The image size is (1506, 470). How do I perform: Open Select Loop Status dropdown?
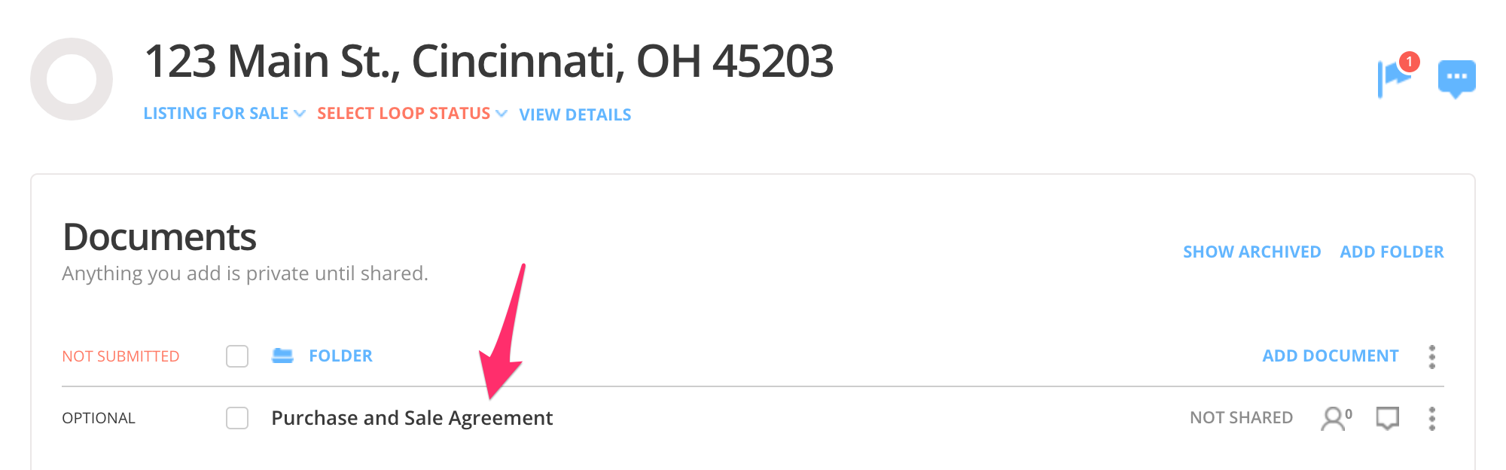[404, 114]
